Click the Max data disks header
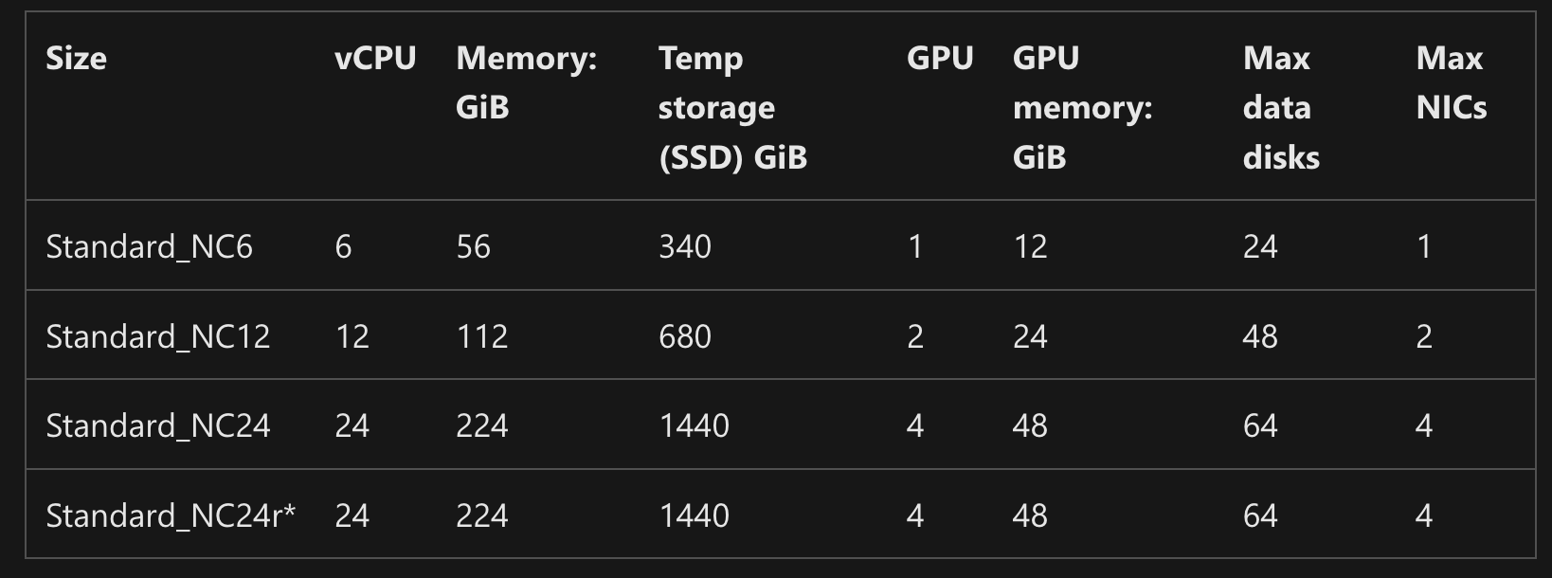 tap(1281, 107)
